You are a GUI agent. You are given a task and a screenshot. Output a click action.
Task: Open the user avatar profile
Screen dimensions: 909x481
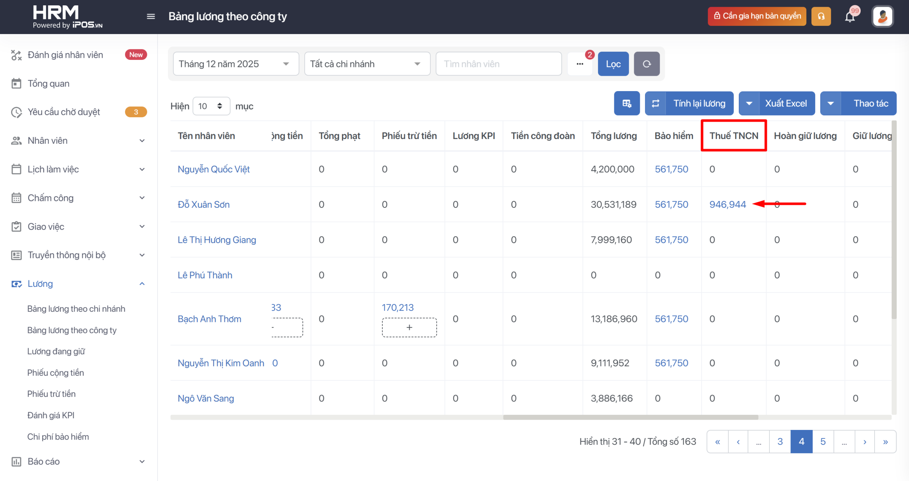tap(882, 16)
